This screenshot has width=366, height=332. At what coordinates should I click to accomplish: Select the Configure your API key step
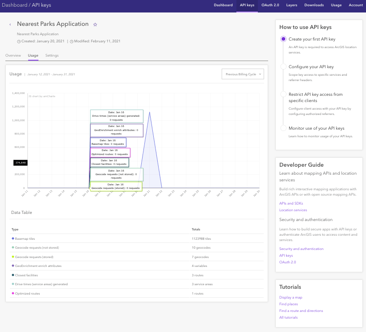pyautogui.click(x=283, y=67)
